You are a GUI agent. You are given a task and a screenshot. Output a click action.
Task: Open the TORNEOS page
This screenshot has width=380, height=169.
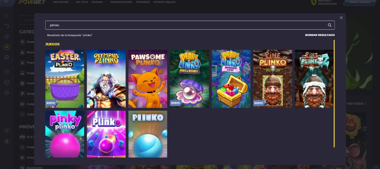143,2
